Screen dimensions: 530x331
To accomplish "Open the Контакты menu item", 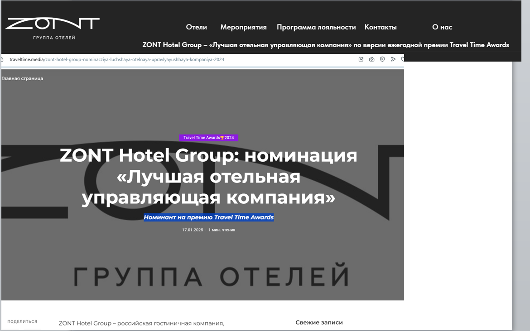I will (380, 27).
